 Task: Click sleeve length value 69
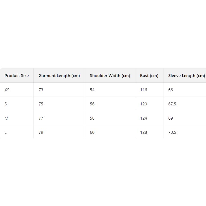point(170,118)
